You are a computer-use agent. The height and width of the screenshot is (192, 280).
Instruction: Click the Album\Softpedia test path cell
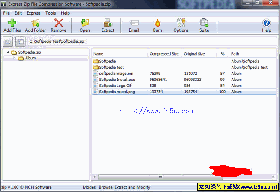[x=249, y=67]
